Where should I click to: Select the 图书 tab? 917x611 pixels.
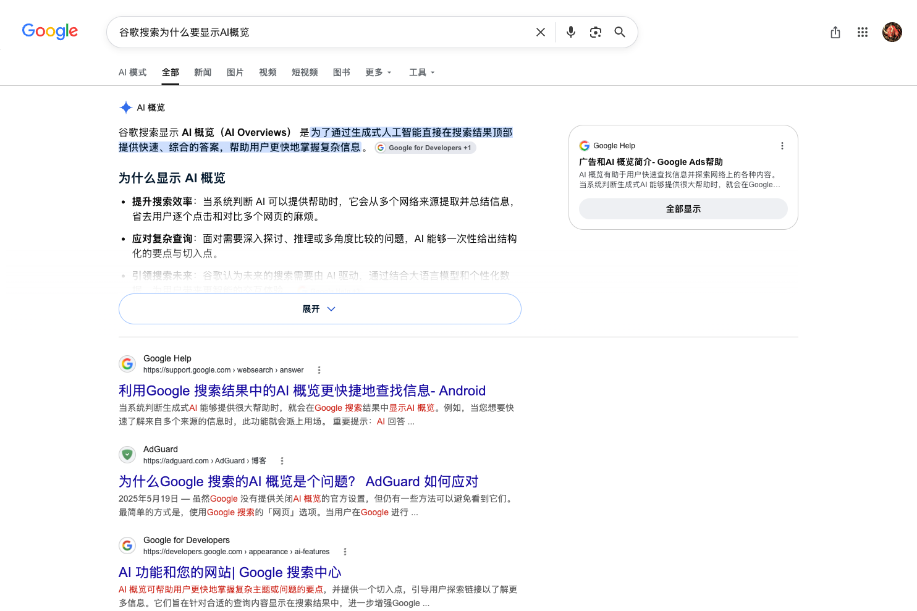(342, 72)
